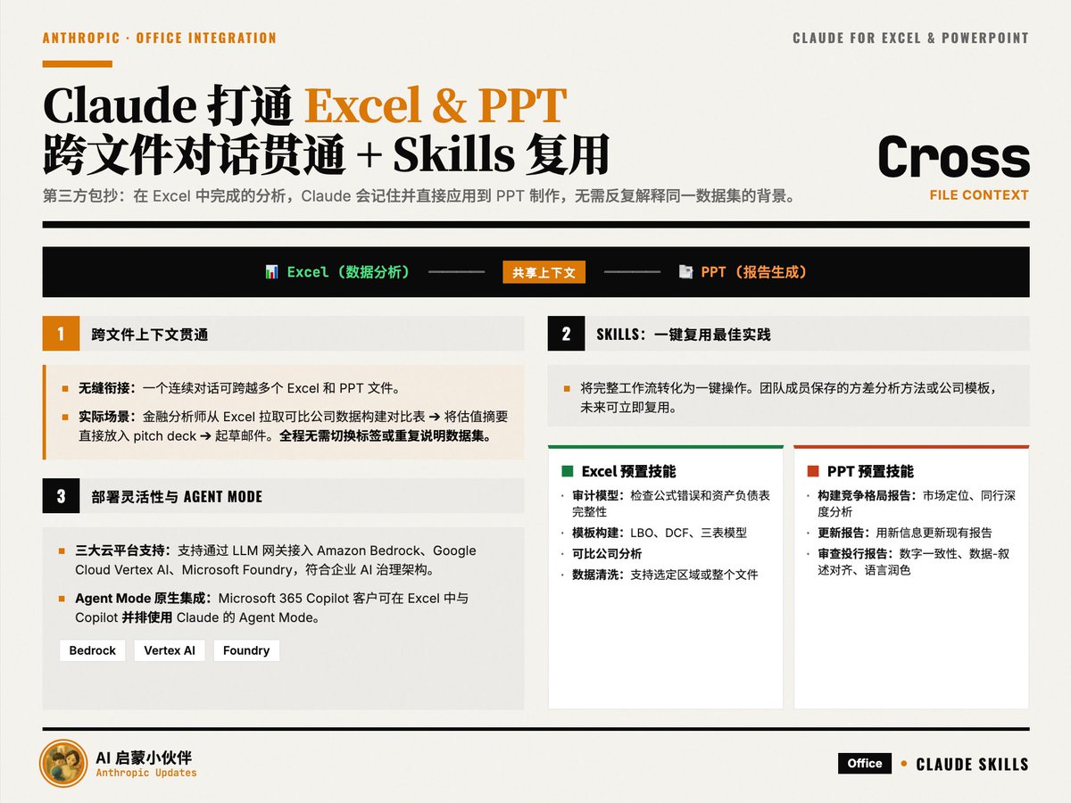Toggle badge 3 beside 部署灵活性 与 AGENT MODE
The image size is (1071, 803).
[61, 495]
